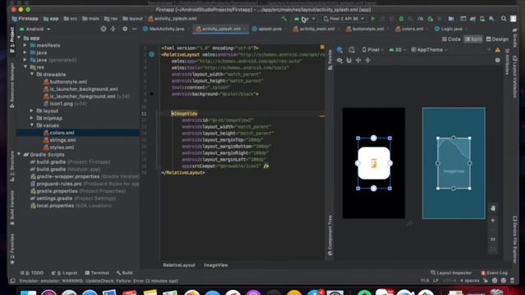
Task: Collapse the Gradle Scripts node
Action: click(x=19, y=154)
